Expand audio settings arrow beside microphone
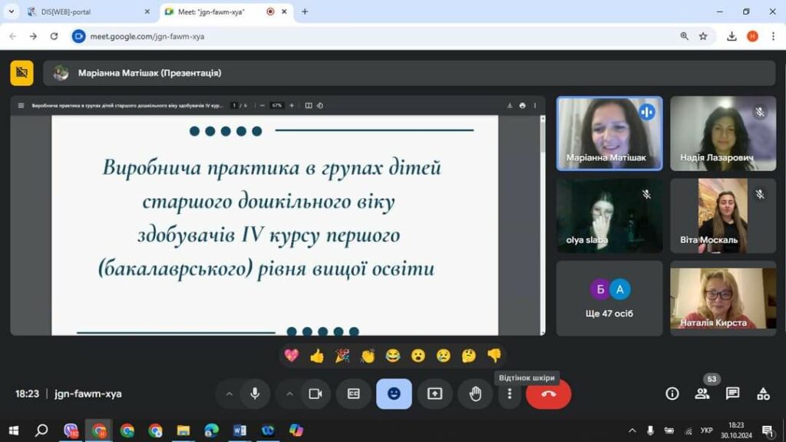Image resolution: width=786 pixels, height=442 pixels. pos(229,394)
